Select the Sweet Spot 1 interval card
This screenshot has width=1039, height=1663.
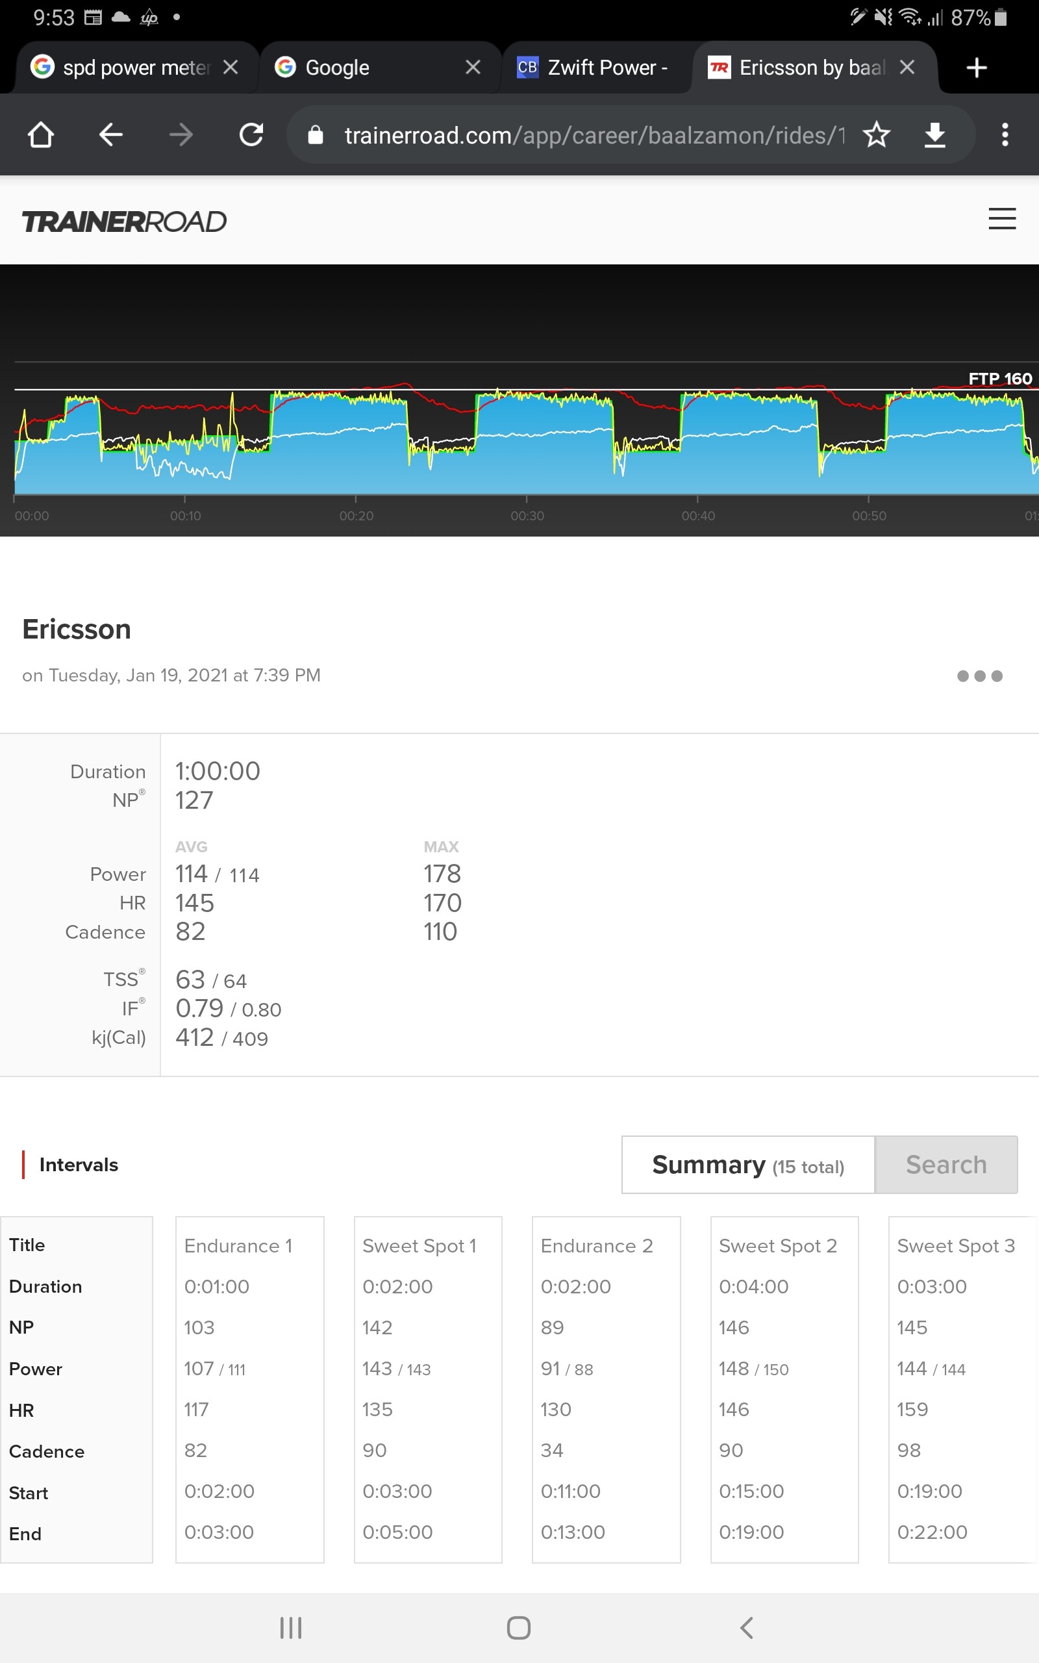(428, 1390)
